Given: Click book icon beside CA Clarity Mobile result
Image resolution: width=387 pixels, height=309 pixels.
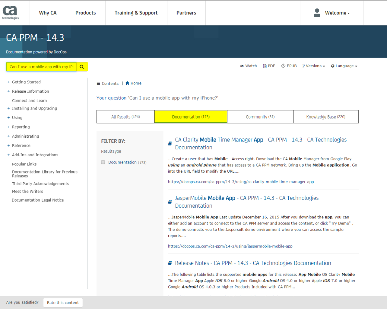Looking at the screenshot, I should (x=170, y=144).
